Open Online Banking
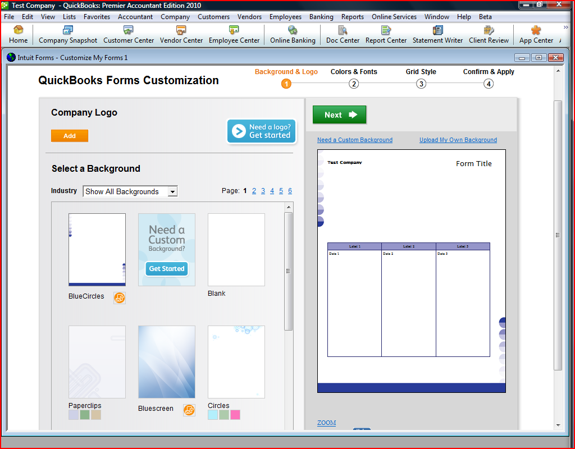 point(293,34)
